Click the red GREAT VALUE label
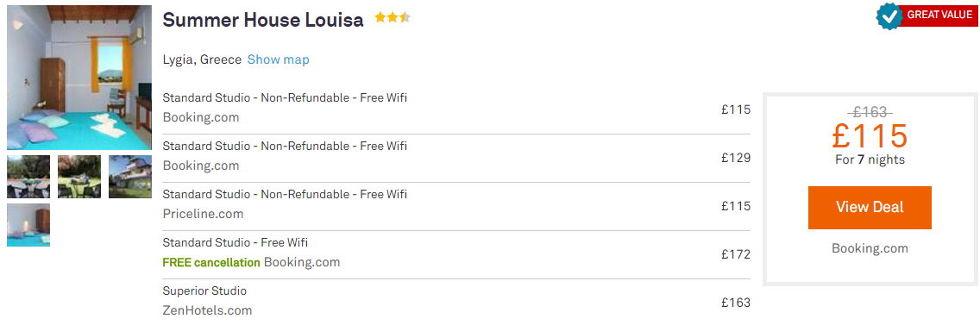 (939, 15)
